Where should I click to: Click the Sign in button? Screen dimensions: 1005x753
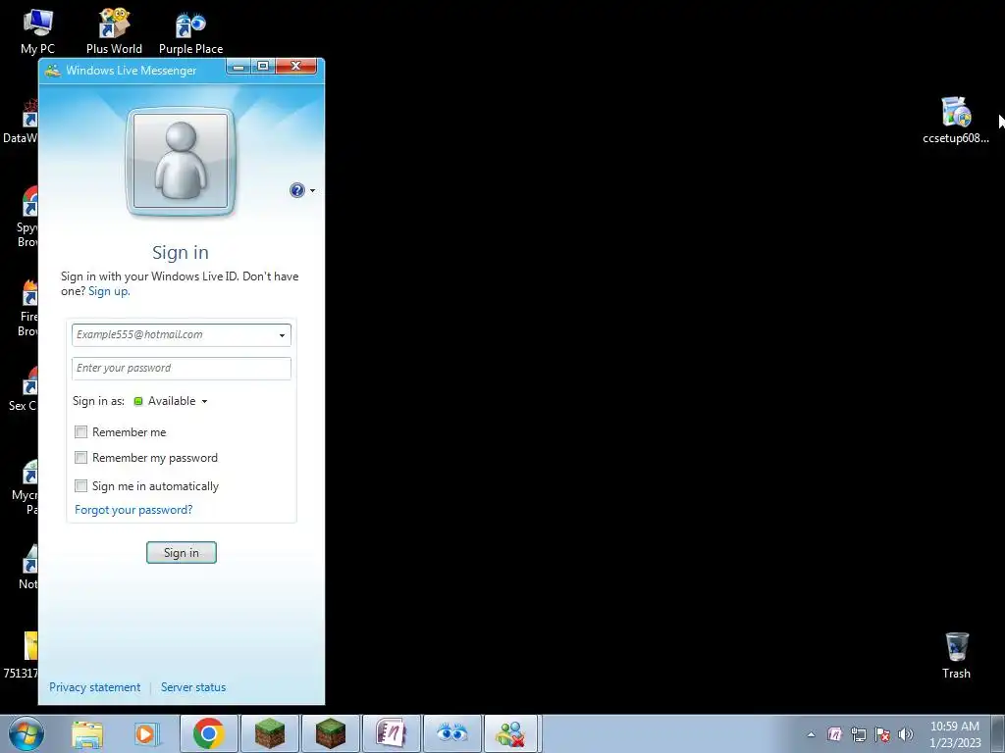coord(182,553)
